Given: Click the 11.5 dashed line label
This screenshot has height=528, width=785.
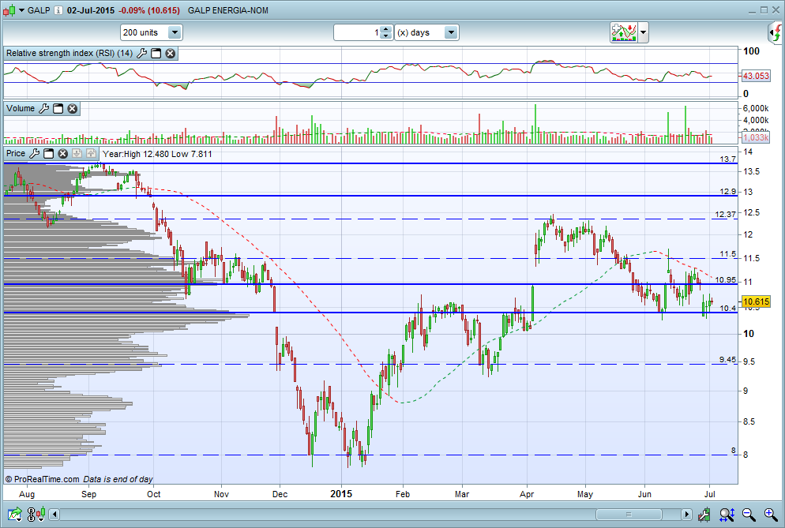Looking at the screenshot, I should pos(728,254).
